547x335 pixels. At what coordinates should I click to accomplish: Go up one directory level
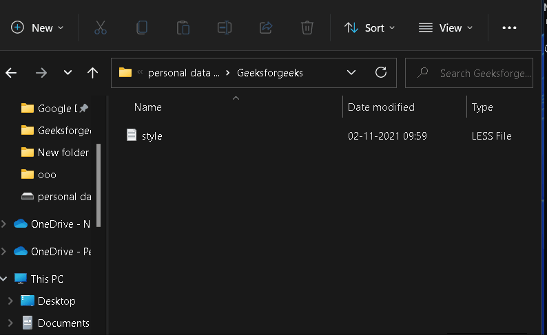click(x=93, y=72)
